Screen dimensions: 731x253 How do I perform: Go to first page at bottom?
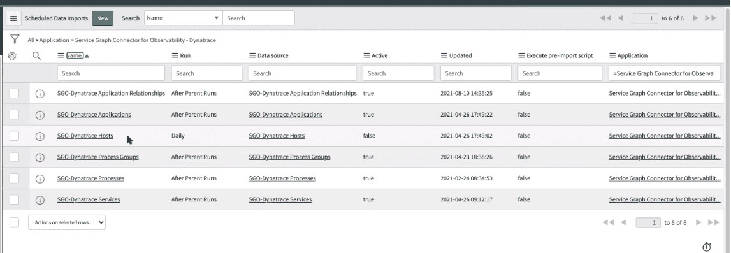pos(609,222)
